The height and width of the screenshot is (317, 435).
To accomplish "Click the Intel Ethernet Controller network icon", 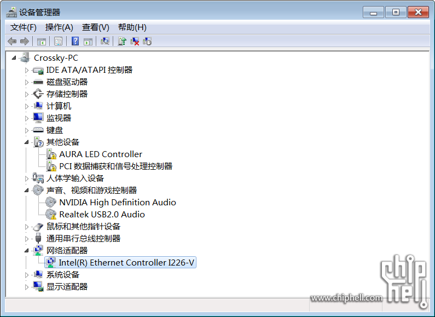I will click(51, 262).
